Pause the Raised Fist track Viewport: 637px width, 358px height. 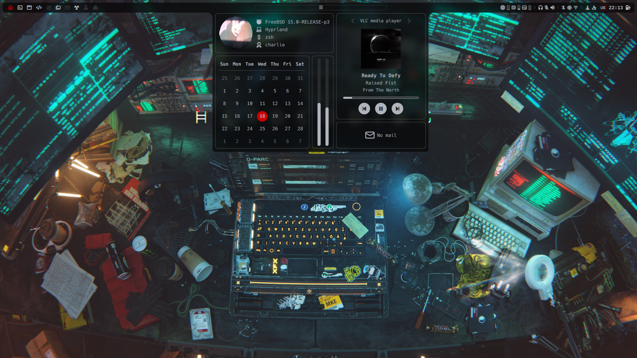381,108
